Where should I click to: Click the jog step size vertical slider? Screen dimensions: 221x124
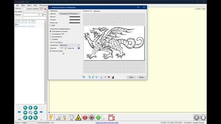[41, 112]
